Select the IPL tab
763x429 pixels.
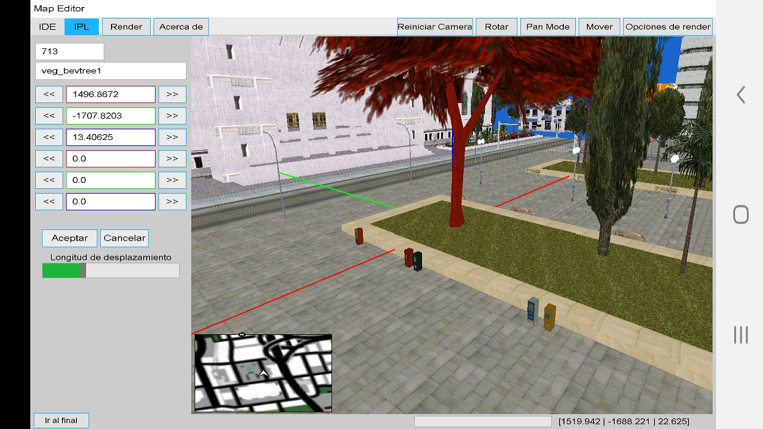82,27
